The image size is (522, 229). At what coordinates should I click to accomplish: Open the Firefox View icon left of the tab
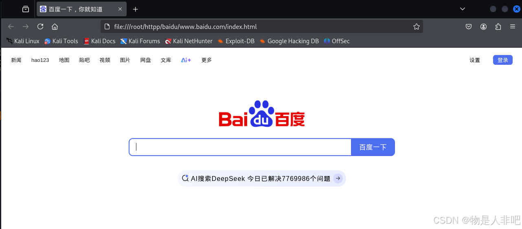pos(26,9)
